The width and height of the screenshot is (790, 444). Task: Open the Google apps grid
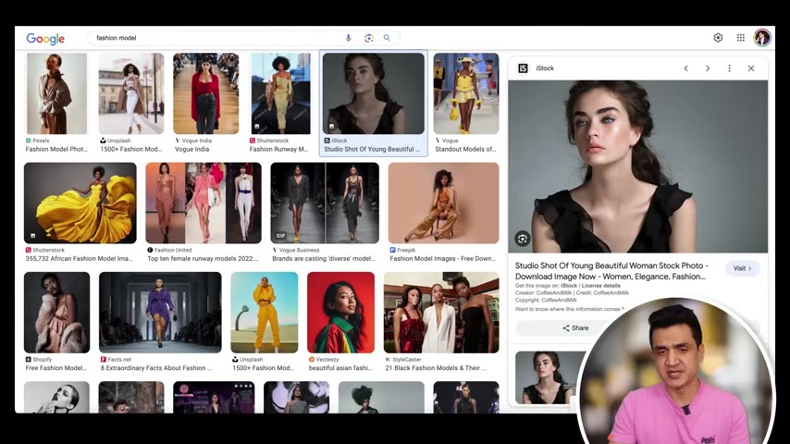pyautogui.click(x=741, y=38)
